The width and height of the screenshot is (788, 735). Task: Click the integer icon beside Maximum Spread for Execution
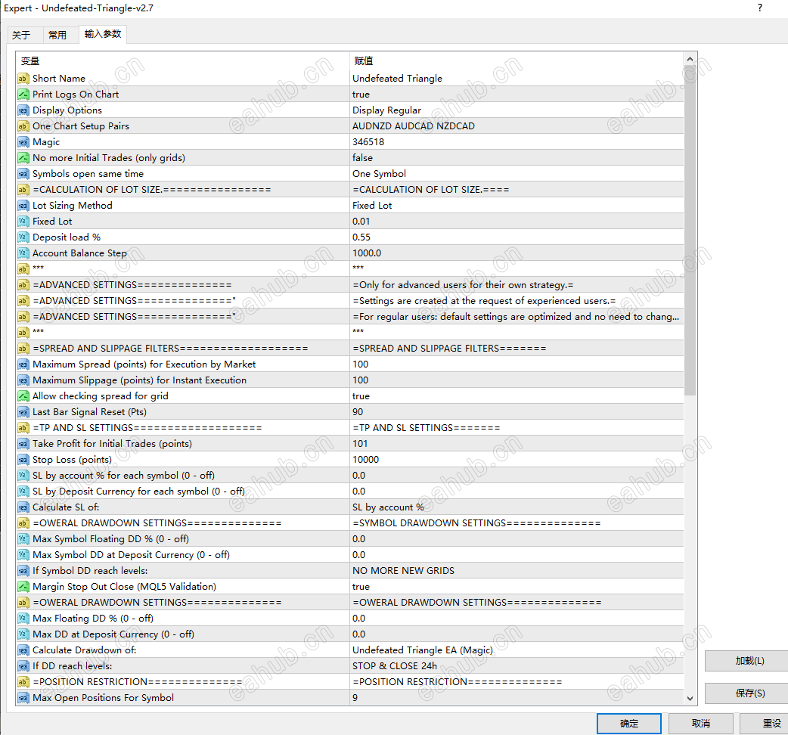click(x=23, y=364)
